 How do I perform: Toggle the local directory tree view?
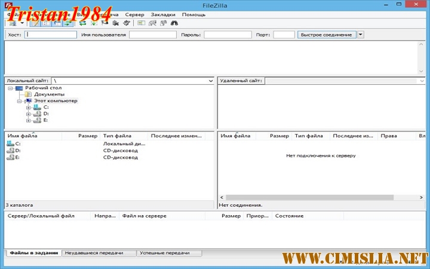point(45,23)
